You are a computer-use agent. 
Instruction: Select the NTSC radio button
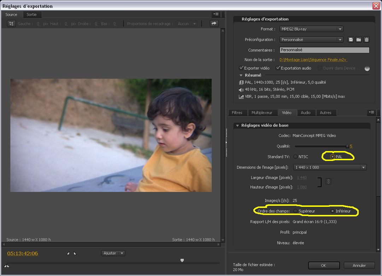[295, 157]
